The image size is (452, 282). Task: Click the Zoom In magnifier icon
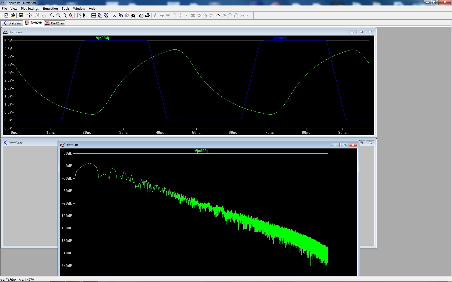pyautogui.click(x=52, y=16)
